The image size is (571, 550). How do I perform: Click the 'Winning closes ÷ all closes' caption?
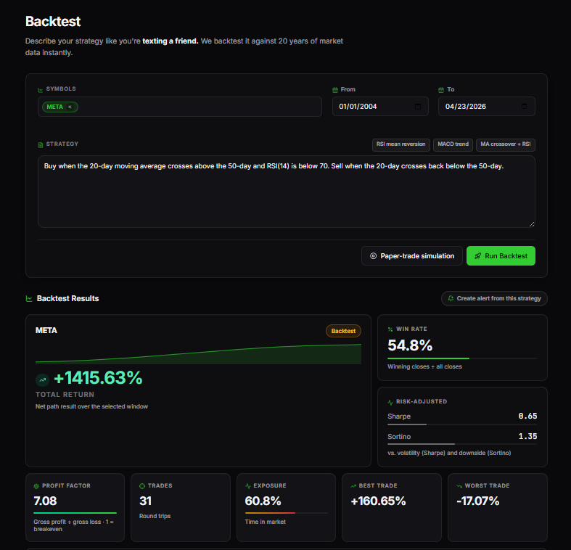pos(424,367)
